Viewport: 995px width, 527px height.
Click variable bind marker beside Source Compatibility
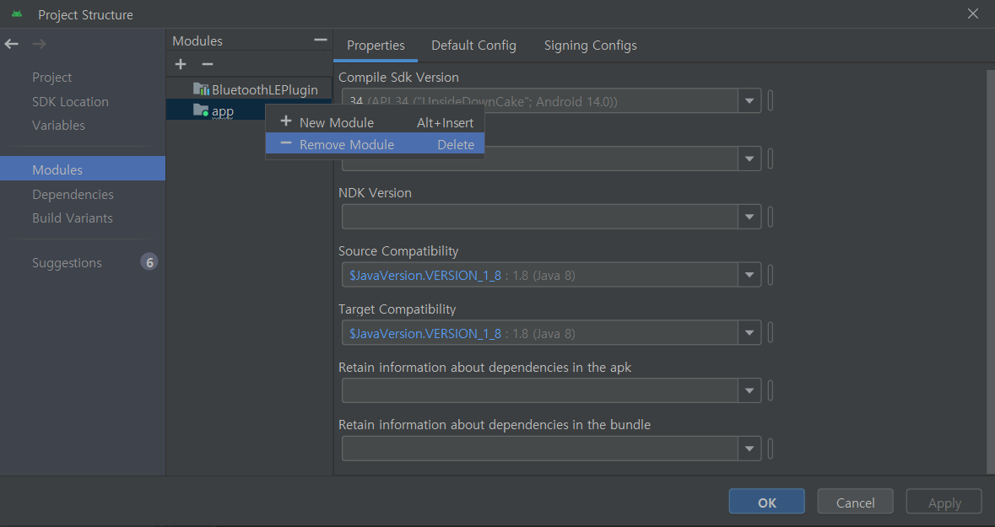[771, 275]
